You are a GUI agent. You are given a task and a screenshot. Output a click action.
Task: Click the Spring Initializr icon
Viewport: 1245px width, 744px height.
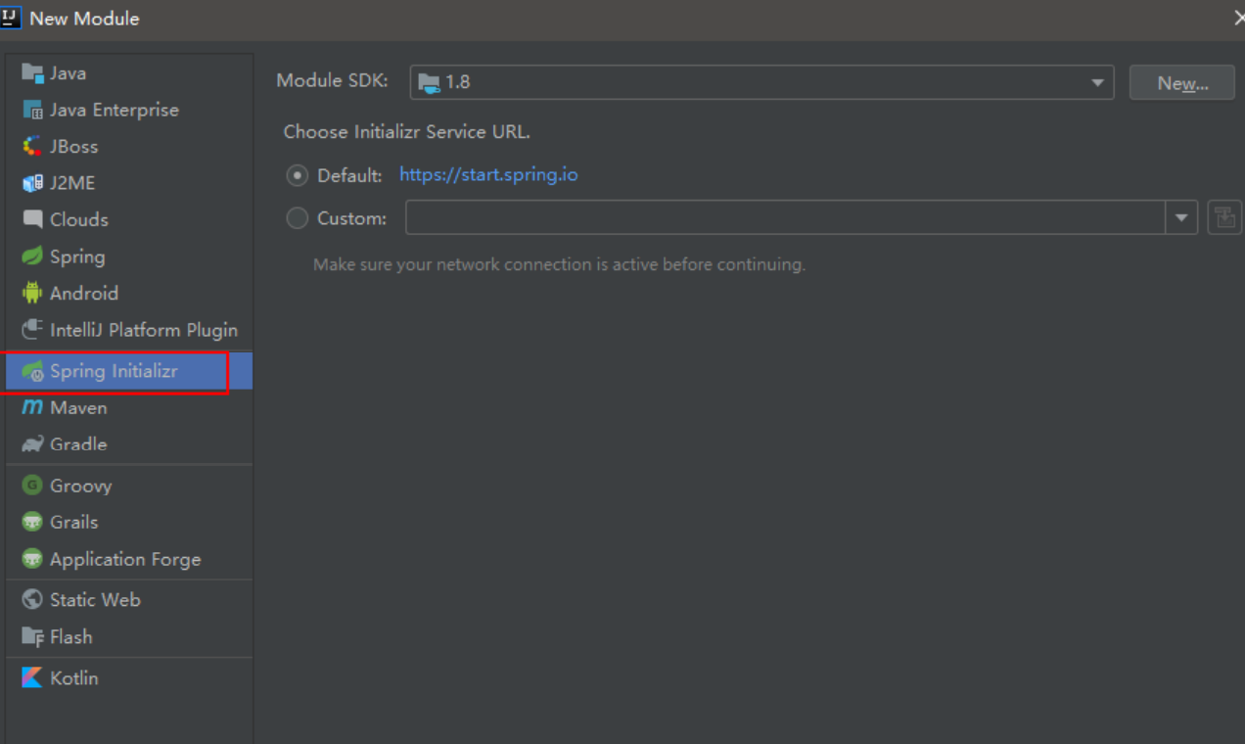pyautogui.click(x=32, y=372)
